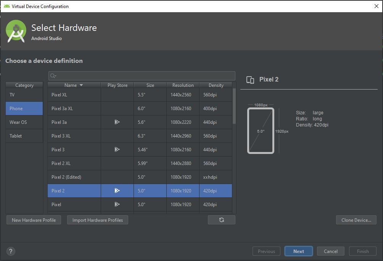
Task: Click the Pixel 2 phone preview diagram
Action: coord(261,131)
